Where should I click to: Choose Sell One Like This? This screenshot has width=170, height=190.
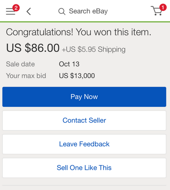[84, 168]
